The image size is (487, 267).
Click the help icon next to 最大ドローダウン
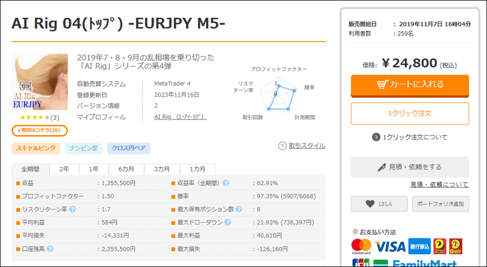click(x=228, y=222)
